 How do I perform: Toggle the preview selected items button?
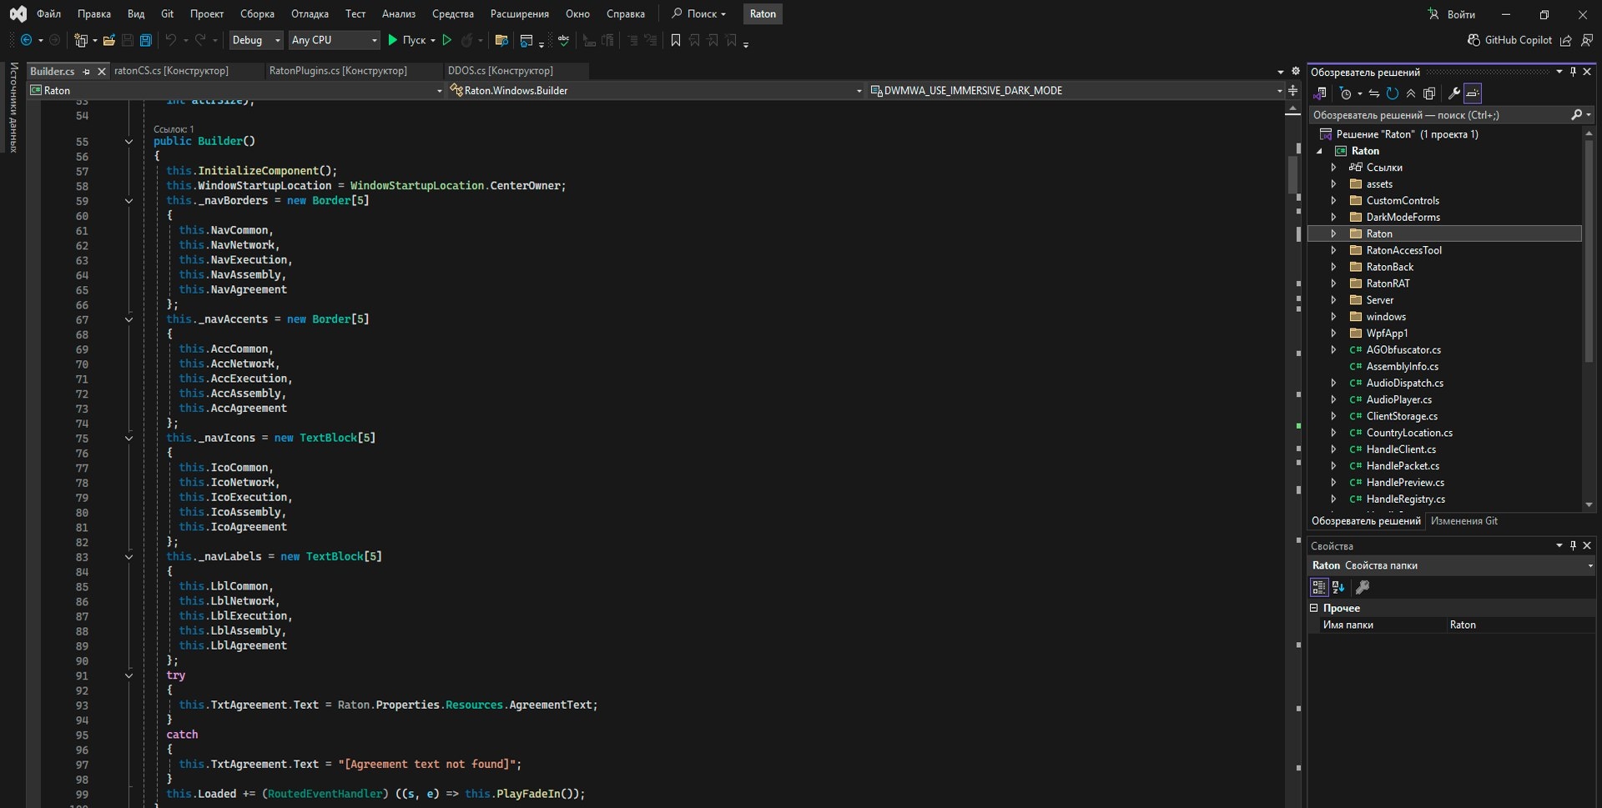pos(1473,93)
